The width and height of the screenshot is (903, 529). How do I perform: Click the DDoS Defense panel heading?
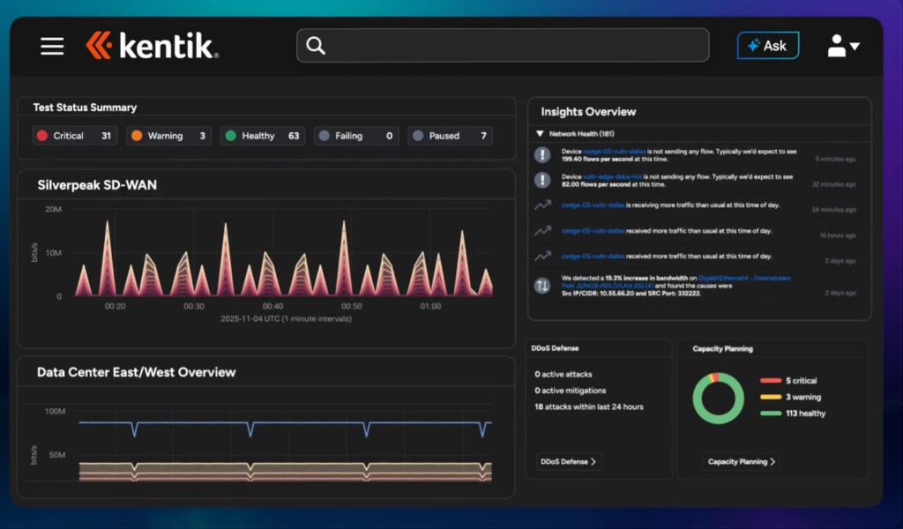[x=555, y=348]
